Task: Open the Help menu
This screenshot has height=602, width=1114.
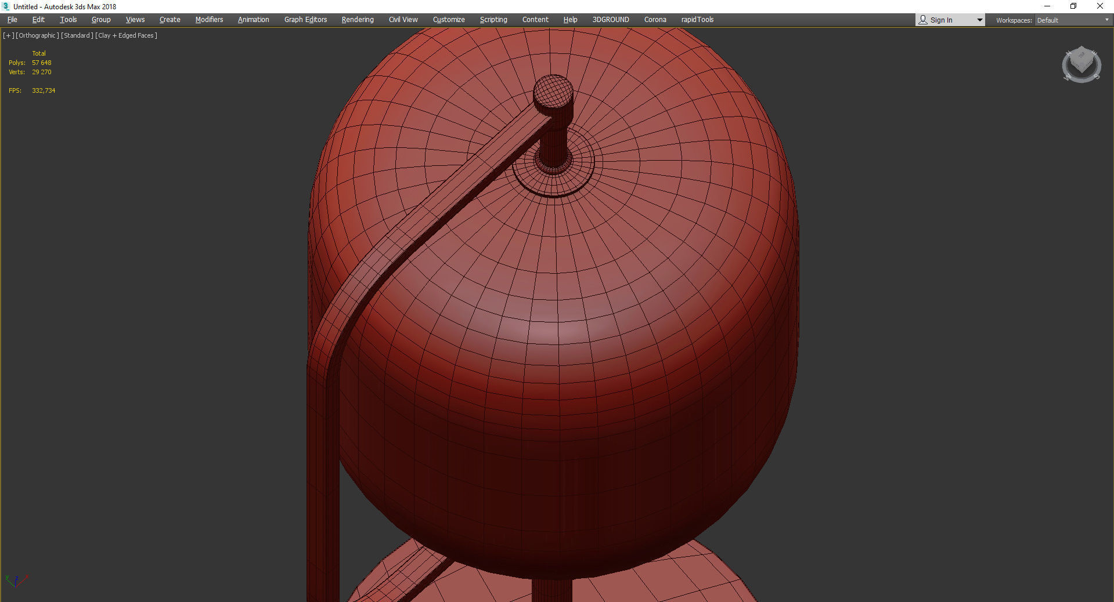Action: point(570,20)
